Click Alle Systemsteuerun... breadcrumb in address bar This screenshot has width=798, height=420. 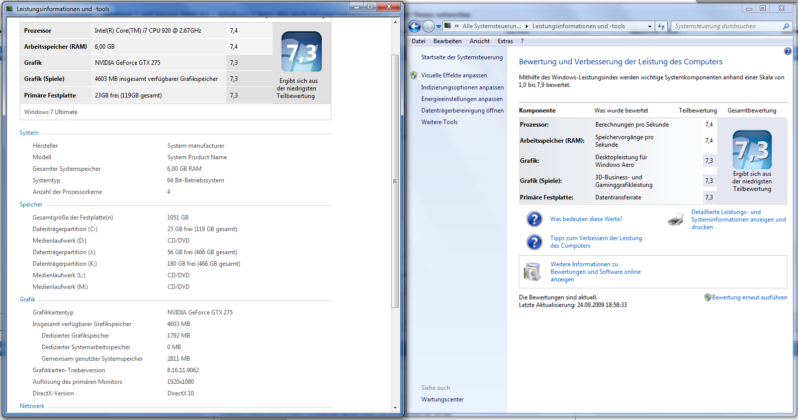(x=491, y=26)
